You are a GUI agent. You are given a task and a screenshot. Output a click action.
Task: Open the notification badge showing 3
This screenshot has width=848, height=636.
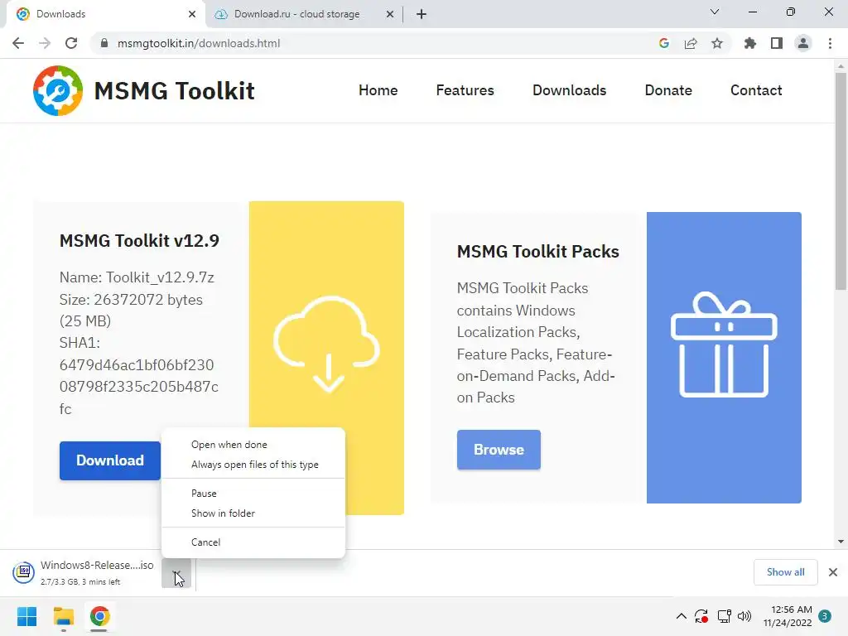825,616
